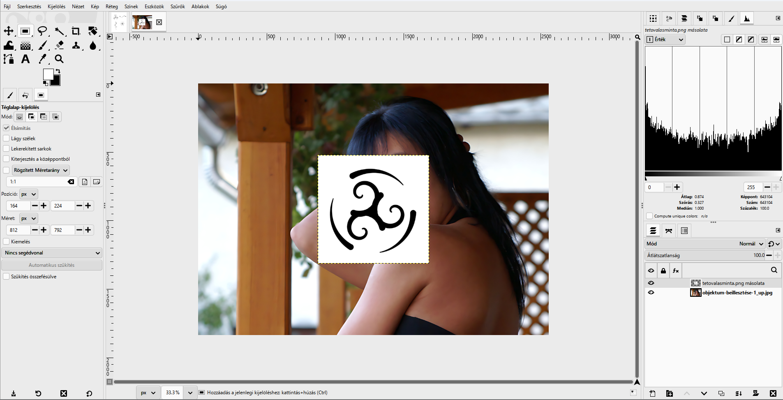Enable Kiterjesztés a középpontból checkbox
The image size is (783, 400).
point(6,159)
